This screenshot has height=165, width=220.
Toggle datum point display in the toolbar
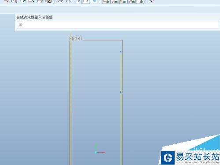coord(123,1)
